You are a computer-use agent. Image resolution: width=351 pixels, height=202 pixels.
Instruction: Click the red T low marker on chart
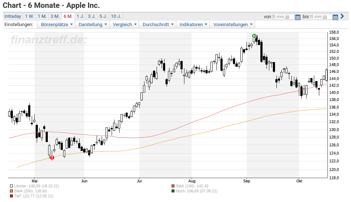pyautogui.click(x=52, y=158)
